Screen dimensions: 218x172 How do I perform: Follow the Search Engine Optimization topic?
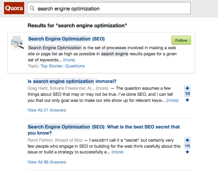[x=181, y=40]
